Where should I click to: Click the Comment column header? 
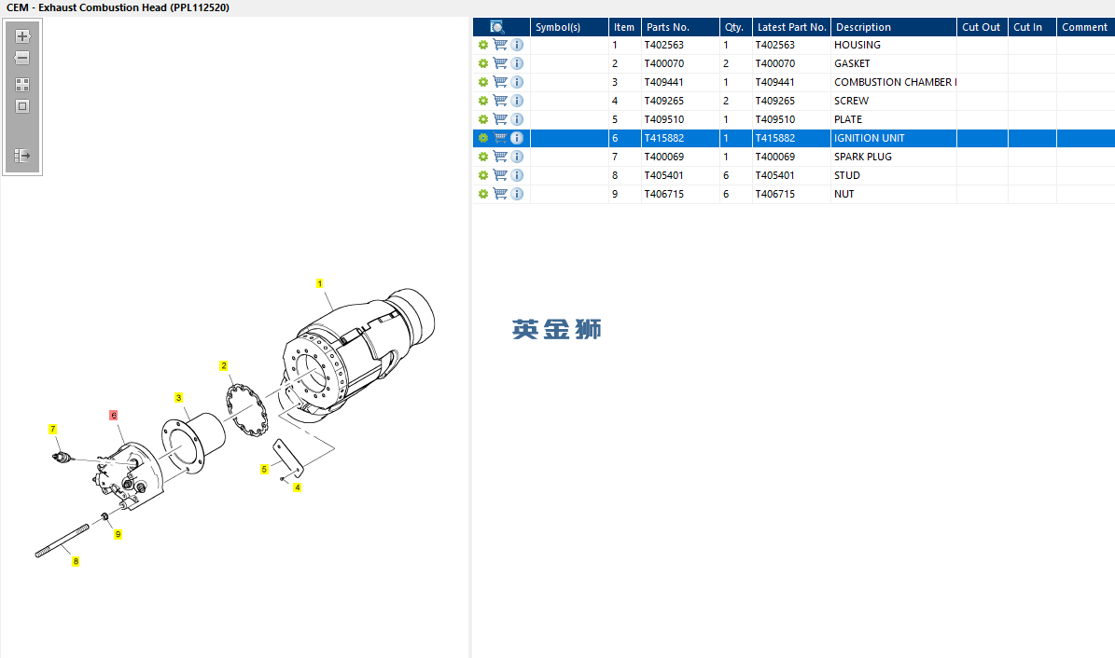1085,27
